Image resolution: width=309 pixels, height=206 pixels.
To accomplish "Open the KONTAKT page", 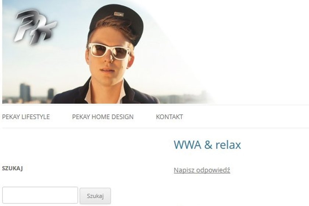I will coord(169,117).
